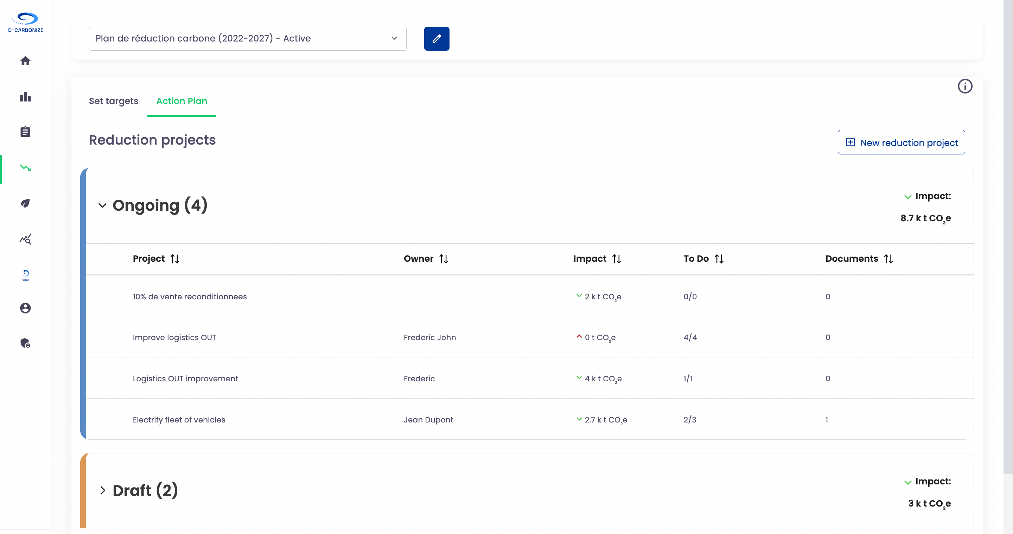This screenshot has height=534, width=1013.
Task: Open the leaf icon in sidebar
Action: [25, 203]
